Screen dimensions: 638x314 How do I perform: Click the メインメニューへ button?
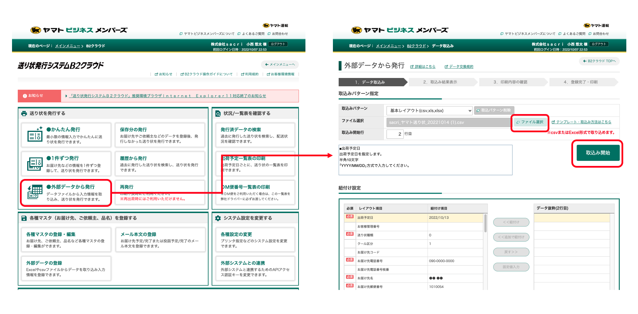[x=280, y=65]
